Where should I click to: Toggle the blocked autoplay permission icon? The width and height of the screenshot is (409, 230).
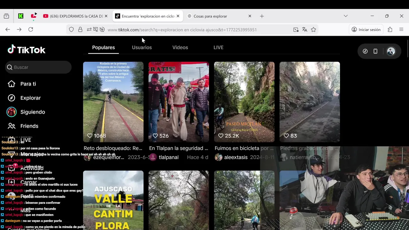click(96, 30)
